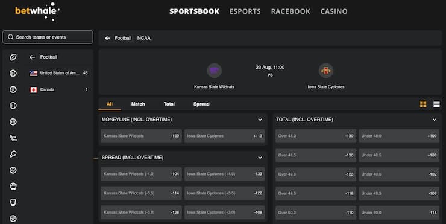
Task: Select Under 49.5 at -106
Action: (x=399, y=193)
